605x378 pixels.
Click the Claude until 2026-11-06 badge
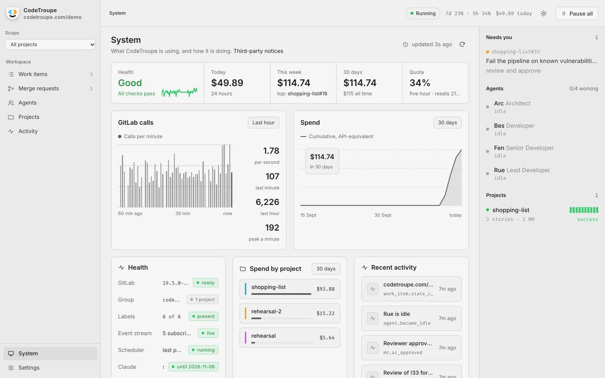click(x=193, y=367)
